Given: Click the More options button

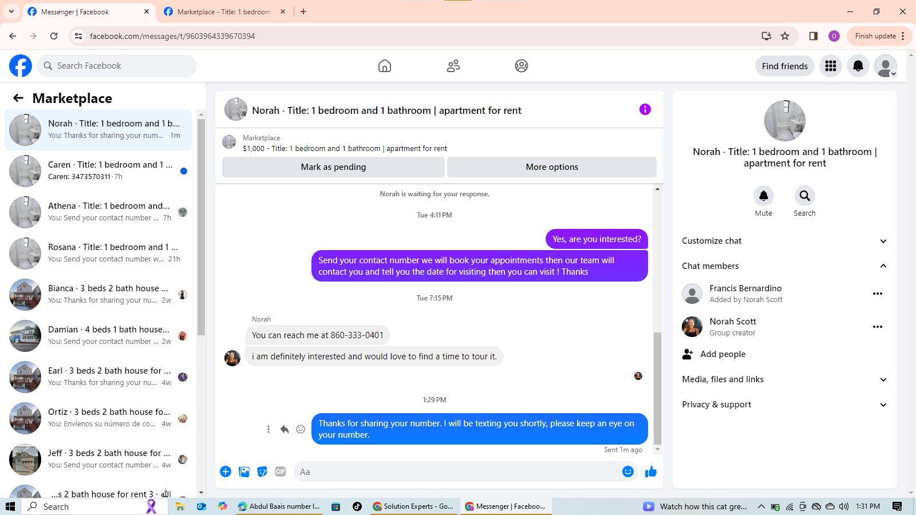Looking at the screenshot, I should [552, 167].
